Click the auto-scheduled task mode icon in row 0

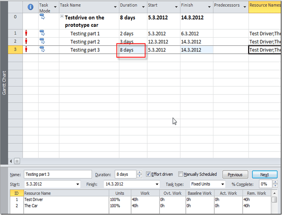[x=42, y=17]
